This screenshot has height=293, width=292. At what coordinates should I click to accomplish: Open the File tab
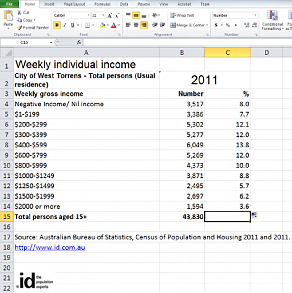(9, 4)
